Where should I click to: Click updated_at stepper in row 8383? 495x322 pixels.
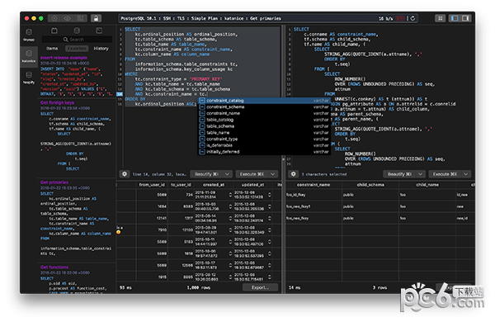pyautogui.click(x=269, y=206)
